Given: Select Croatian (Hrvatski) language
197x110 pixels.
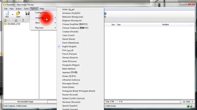Looking at the screenshot, I should point(80,32).
